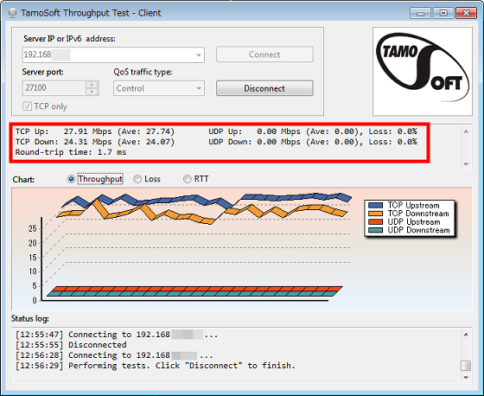Click the 'Round-trip time: 1.7 ms' text
Screen dimensions: 484x396
pos(71,152)
